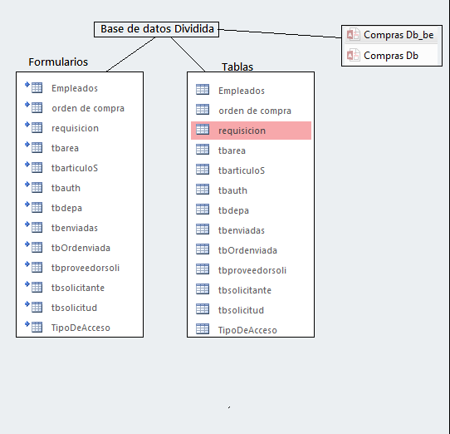The height and width of the screenshot is (434, 450).
Task: Select tbproveedorsoli in Formularios list
Action: (86, 268)
